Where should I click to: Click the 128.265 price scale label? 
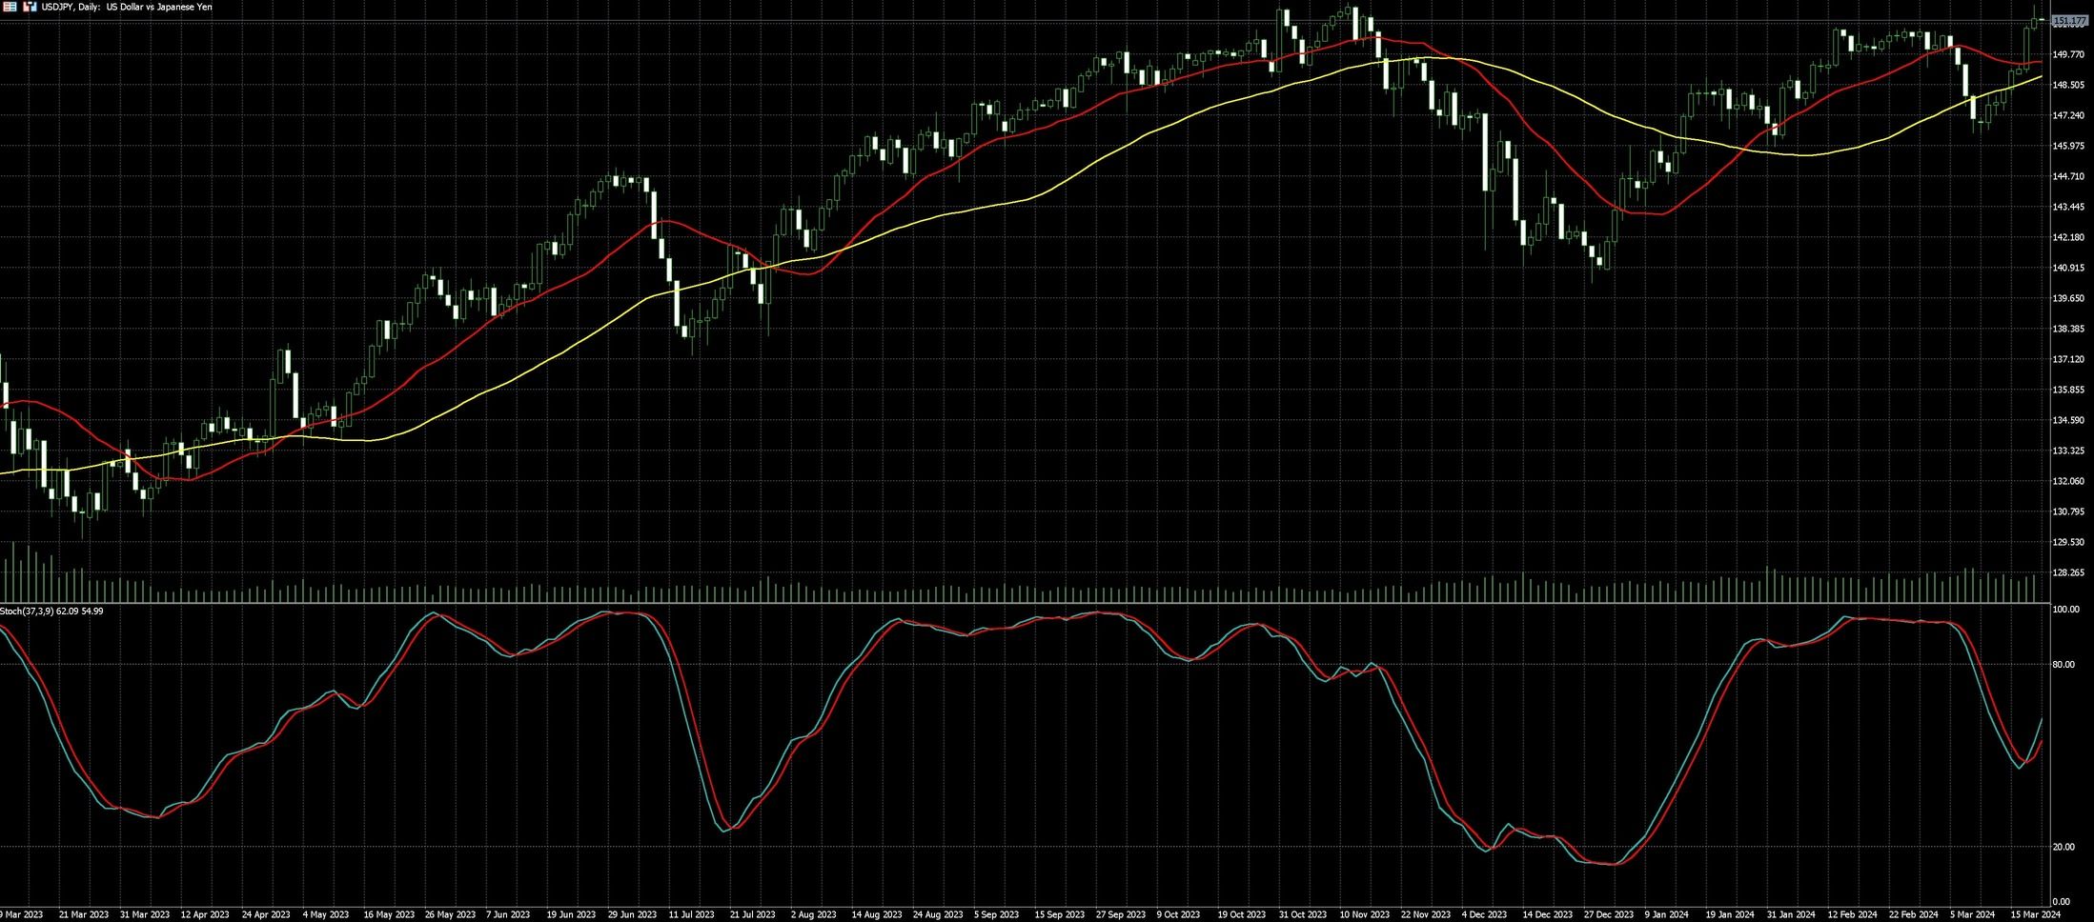point(2068,572)
